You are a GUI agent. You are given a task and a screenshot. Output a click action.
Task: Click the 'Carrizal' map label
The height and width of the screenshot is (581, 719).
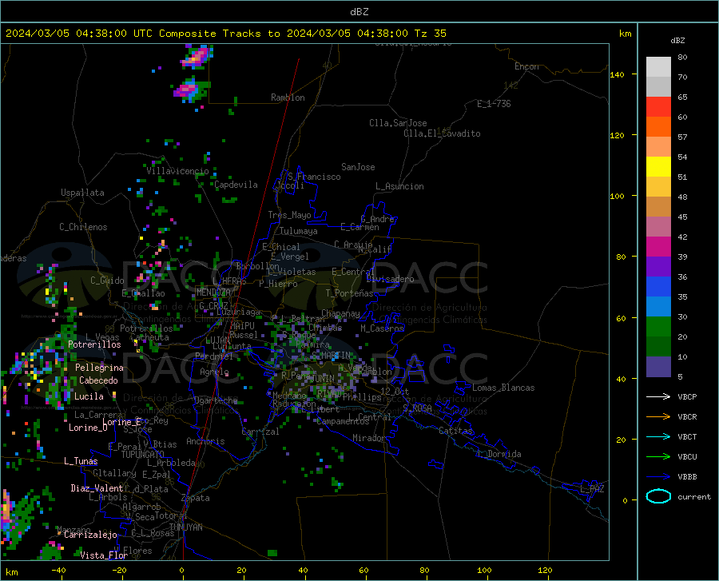coord(260,432)
